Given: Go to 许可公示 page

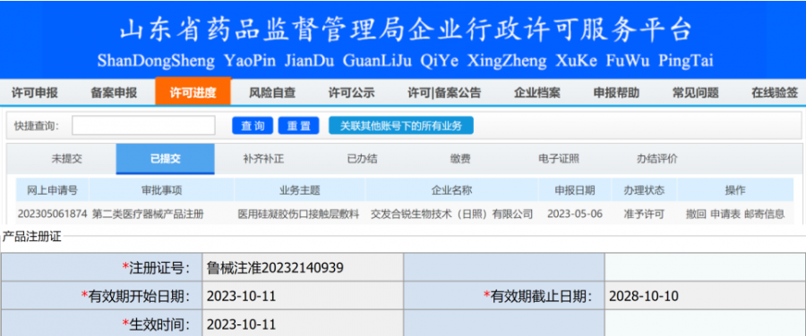Looking at the screenshot, I should pyautogui.click(x=352, y=93).
